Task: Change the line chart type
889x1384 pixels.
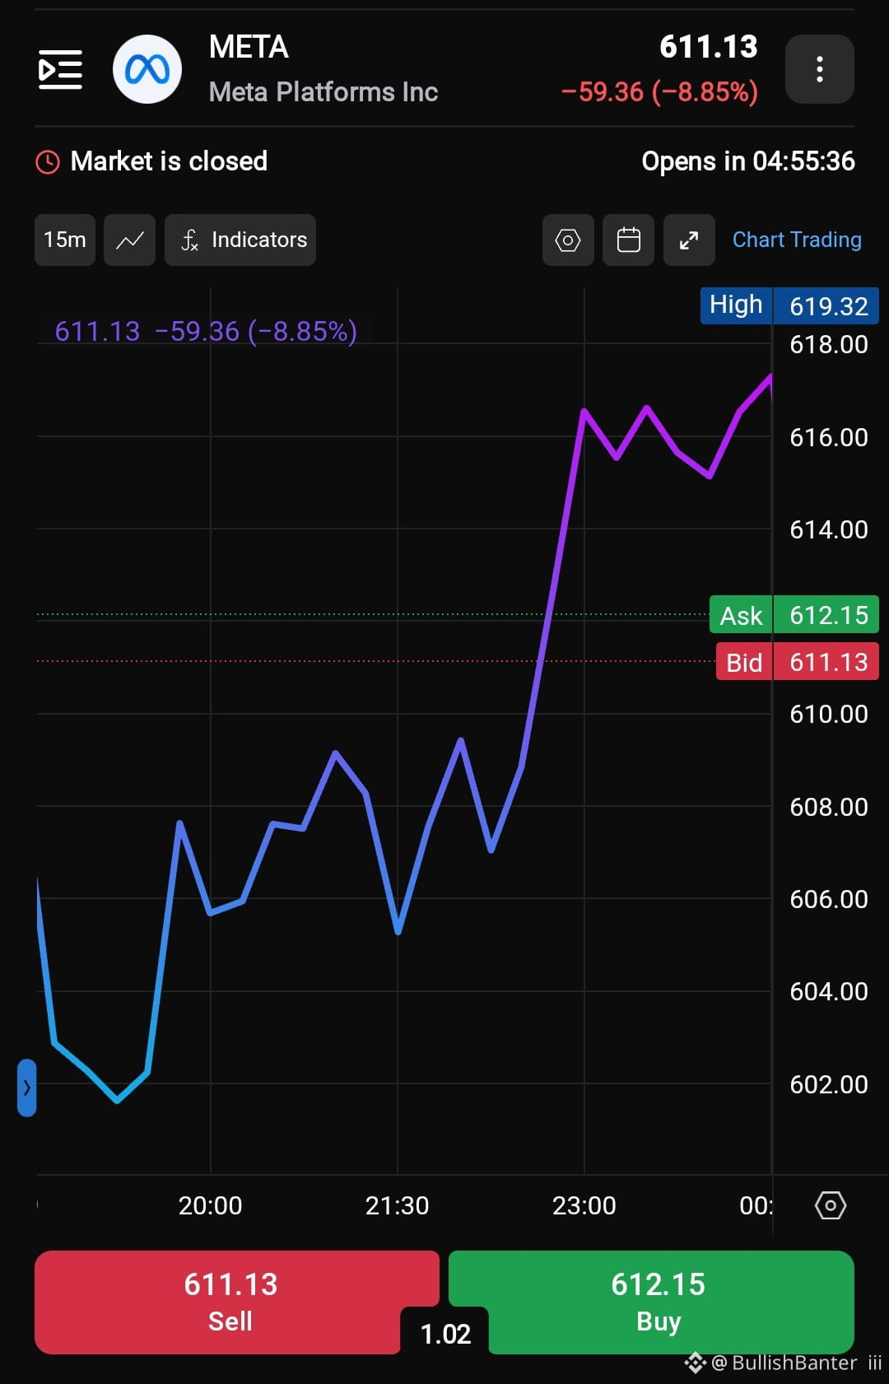Action: [x=129, y=240]
